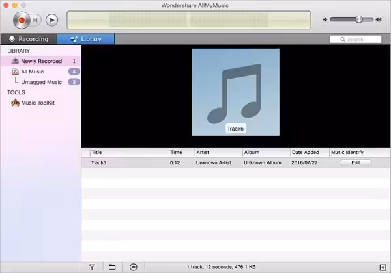Click the low volume speaker icon
This screenshot has width=391, height=273.
click(326, 19)
